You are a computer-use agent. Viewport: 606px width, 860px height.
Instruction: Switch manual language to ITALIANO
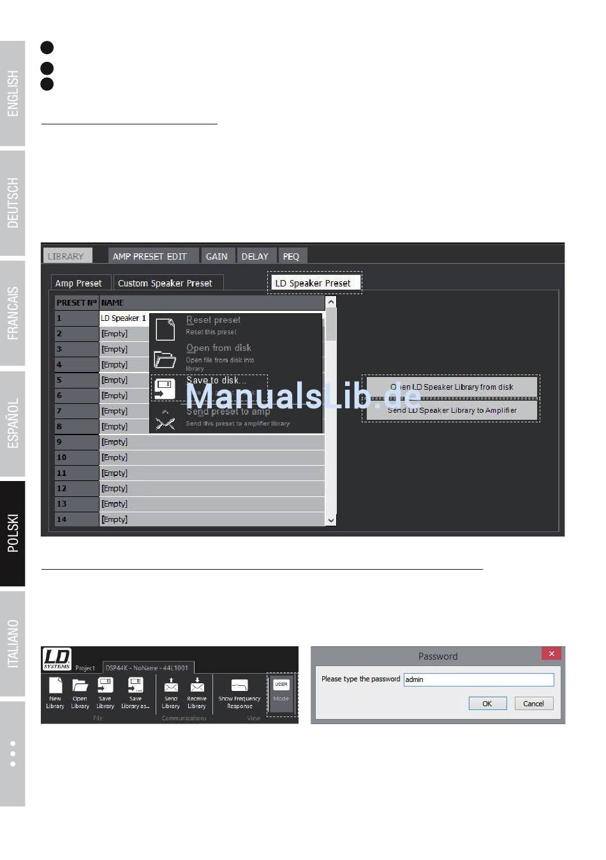[13, 644]
